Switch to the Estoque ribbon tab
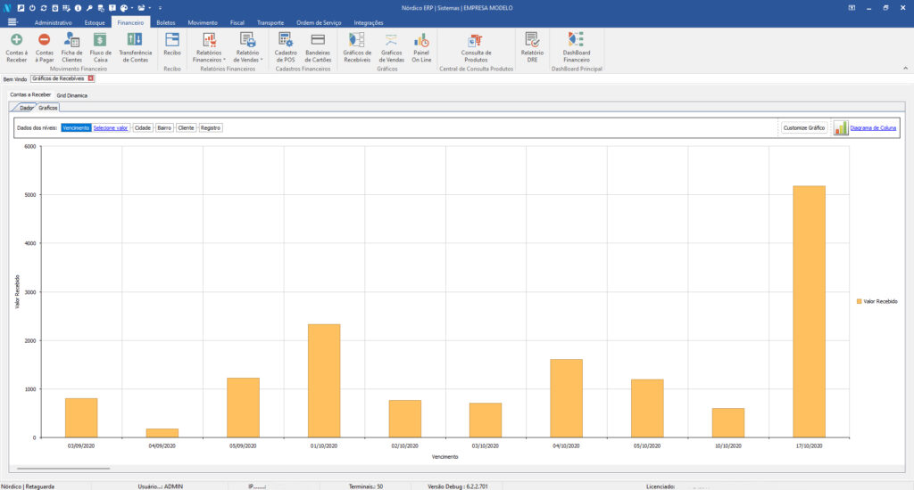The image size is (914, 490). click(x=95, y=21)
